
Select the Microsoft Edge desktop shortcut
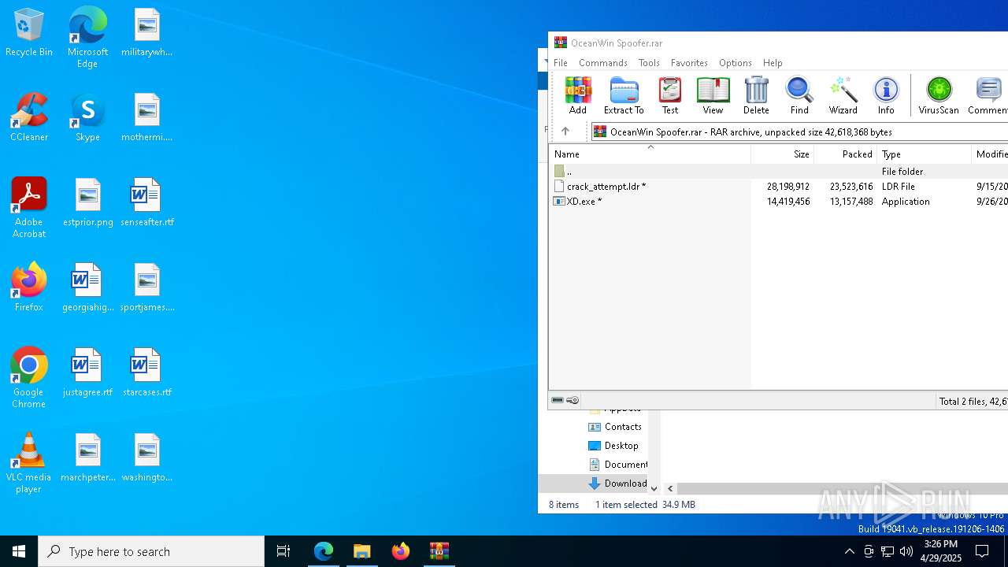(87, 38)
